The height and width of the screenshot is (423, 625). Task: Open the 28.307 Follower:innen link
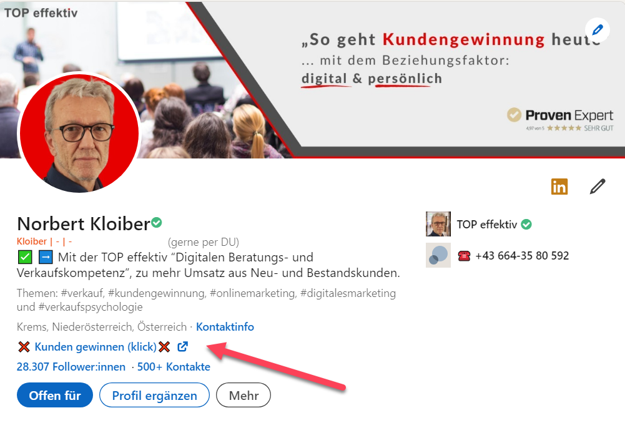pyautogui.click(x=71, y=366)
